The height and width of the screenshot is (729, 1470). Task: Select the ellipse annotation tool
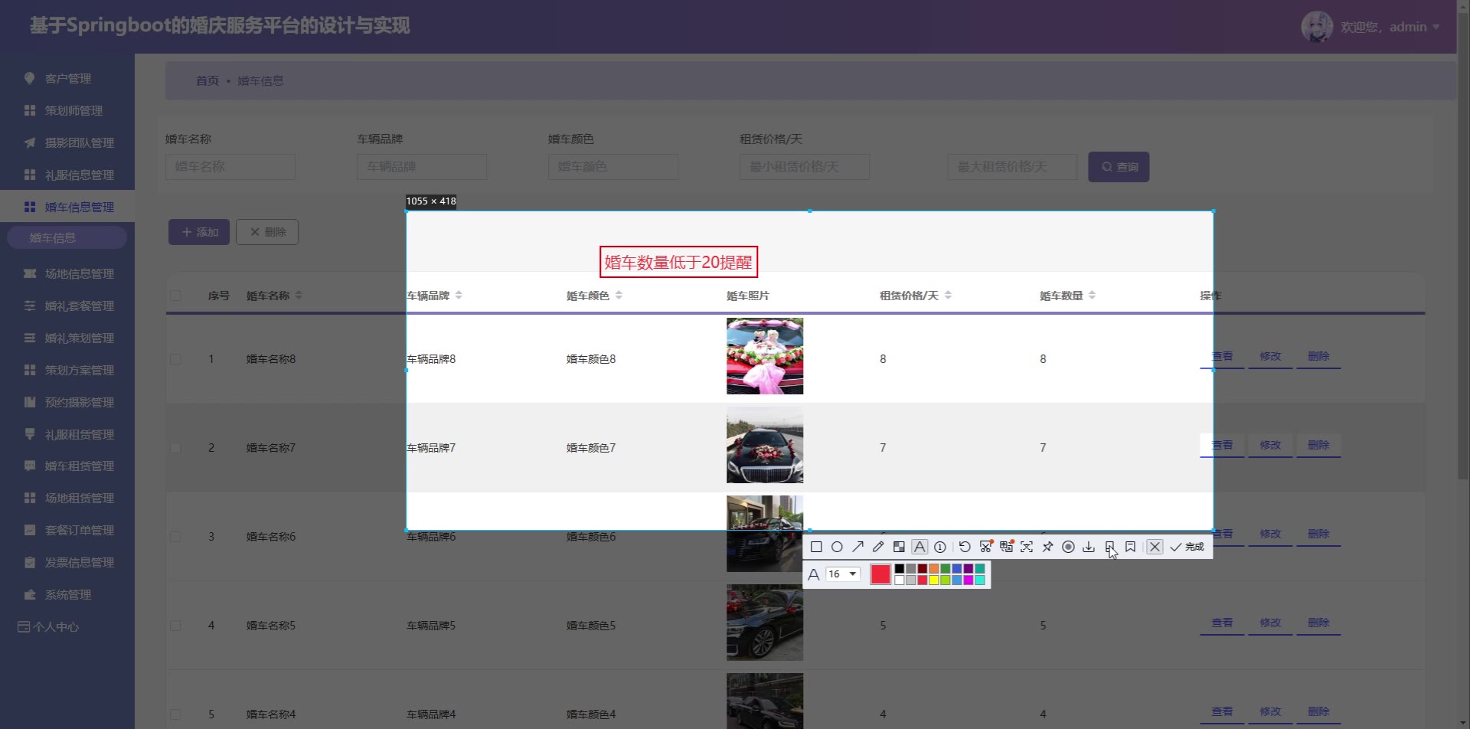(837, 547)
